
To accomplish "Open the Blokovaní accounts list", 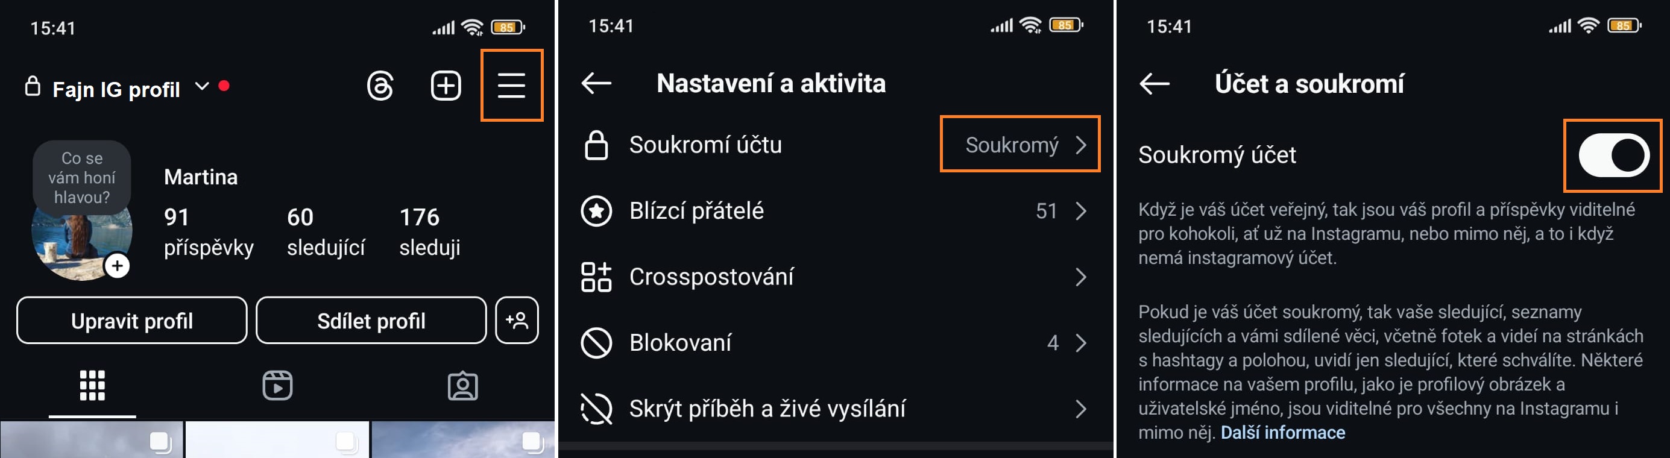I will click(834, 343).
